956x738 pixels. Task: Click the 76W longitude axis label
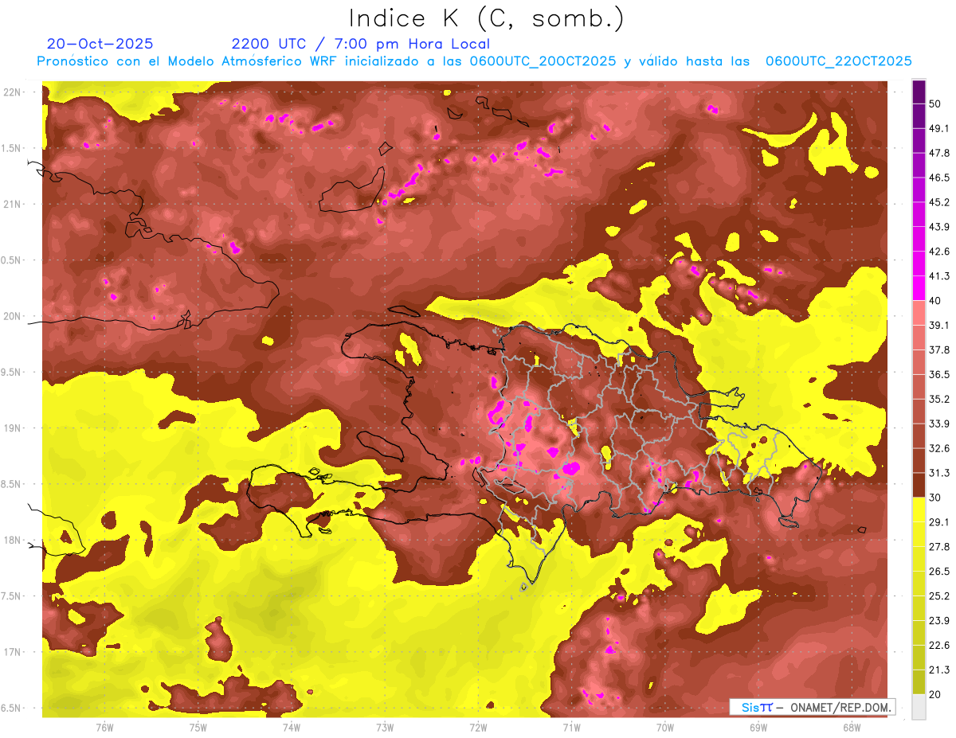[104, 727]
